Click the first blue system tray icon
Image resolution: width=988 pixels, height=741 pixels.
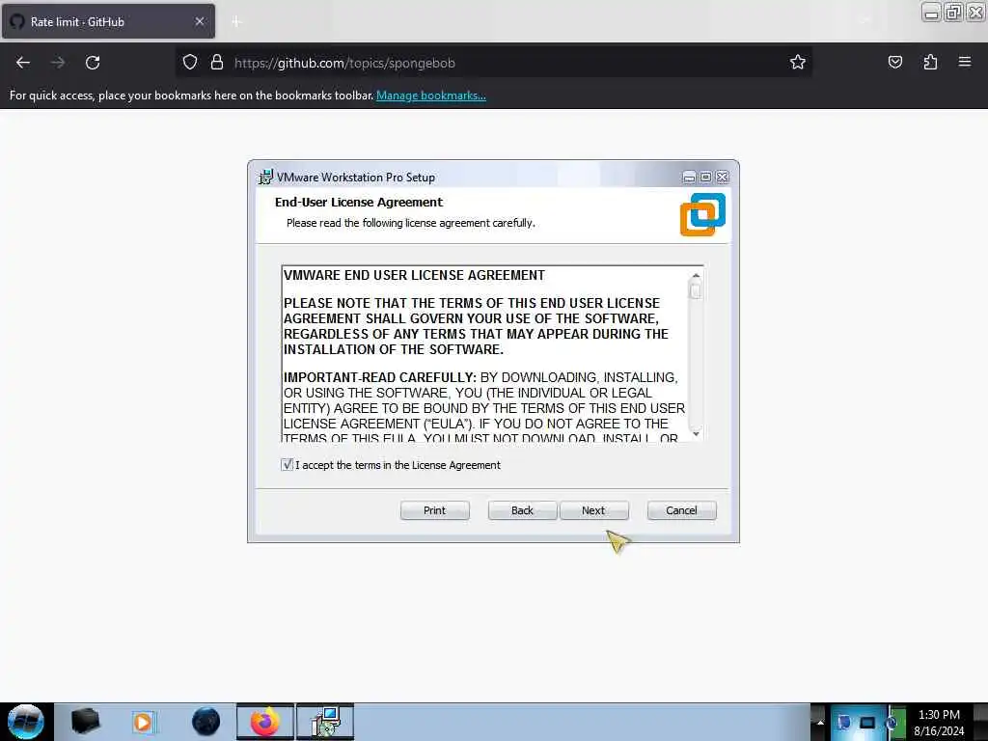pyautogui.click(x=843, y=723)
